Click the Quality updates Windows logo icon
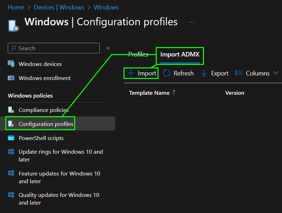The height and width of the screenshot is (213, 282). [x=11, y=195]
